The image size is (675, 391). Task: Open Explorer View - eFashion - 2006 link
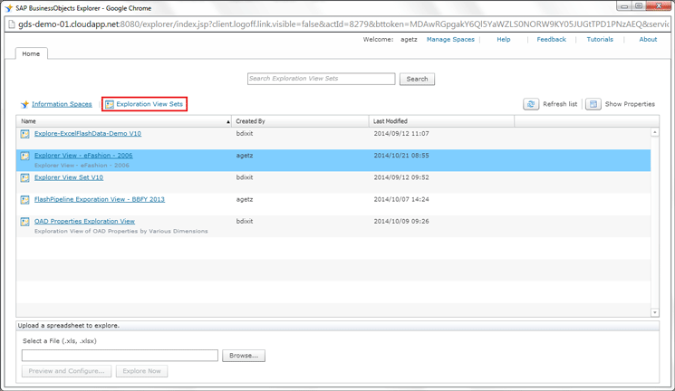(x=83, y=156)
